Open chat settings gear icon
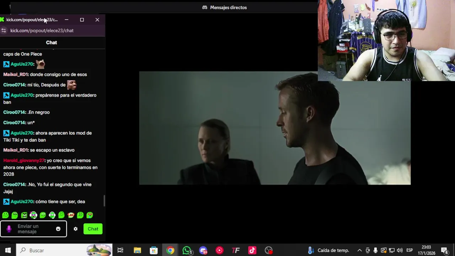The width and height of the screenshot is (455, 256). [75, 229]
